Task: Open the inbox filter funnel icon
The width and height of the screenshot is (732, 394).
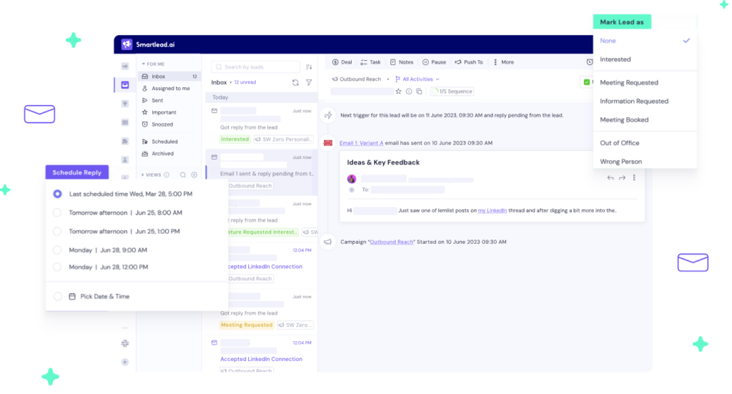Action: tap(309, 83)
